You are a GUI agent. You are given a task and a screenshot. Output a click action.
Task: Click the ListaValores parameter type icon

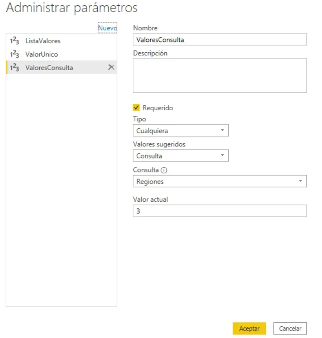coord(14,41)
